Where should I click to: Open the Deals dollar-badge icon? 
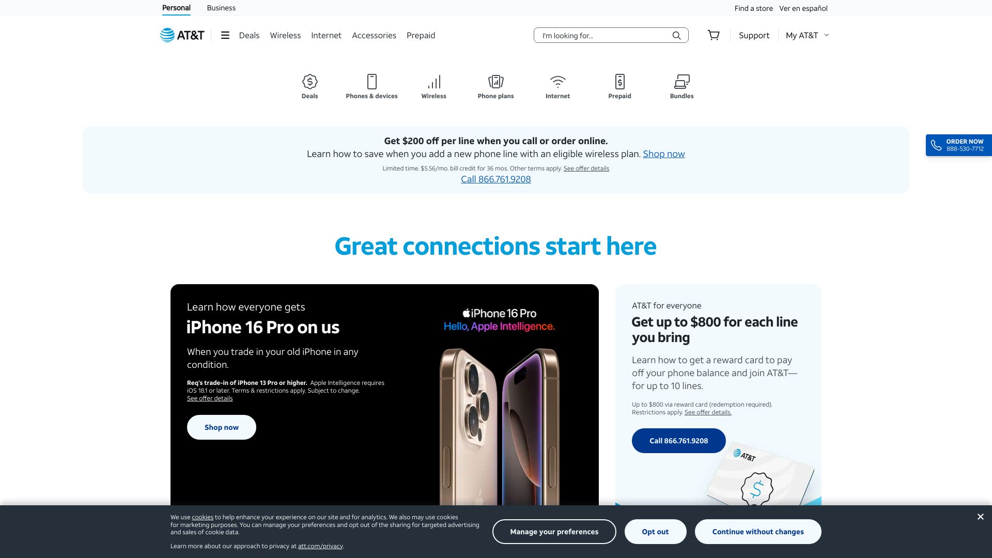[309, 82]
